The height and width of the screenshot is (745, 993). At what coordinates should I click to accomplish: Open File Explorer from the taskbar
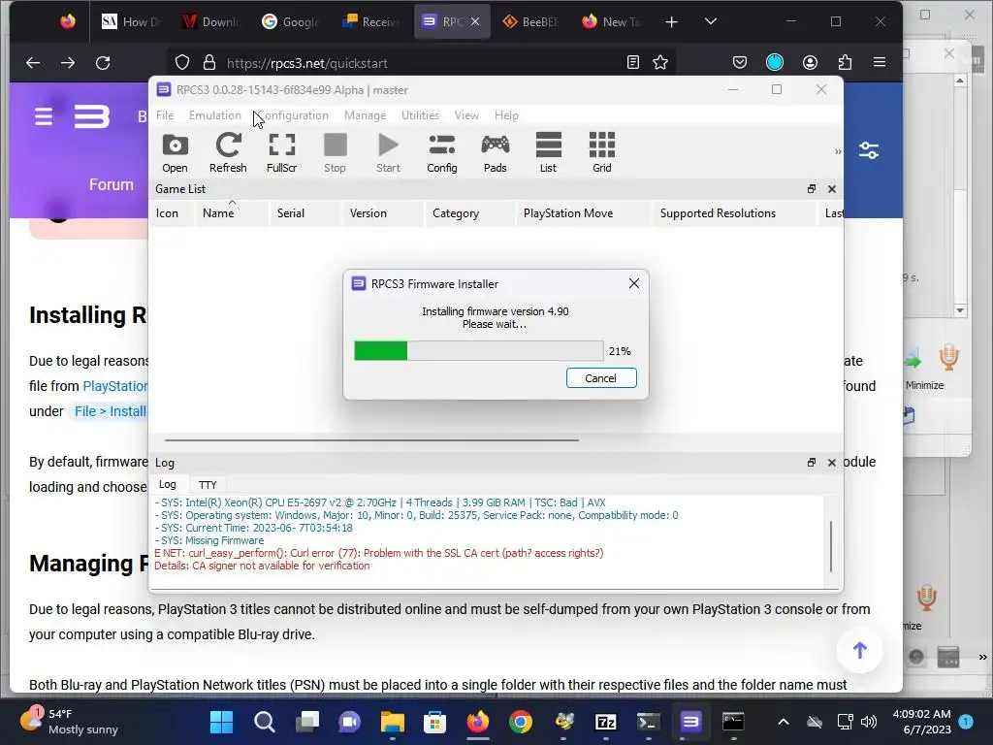click(392, 722)
